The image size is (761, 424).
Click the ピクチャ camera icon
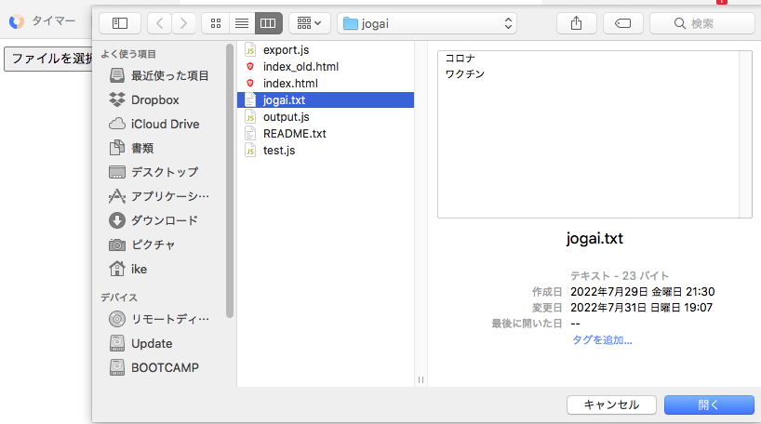coord(117,245)
